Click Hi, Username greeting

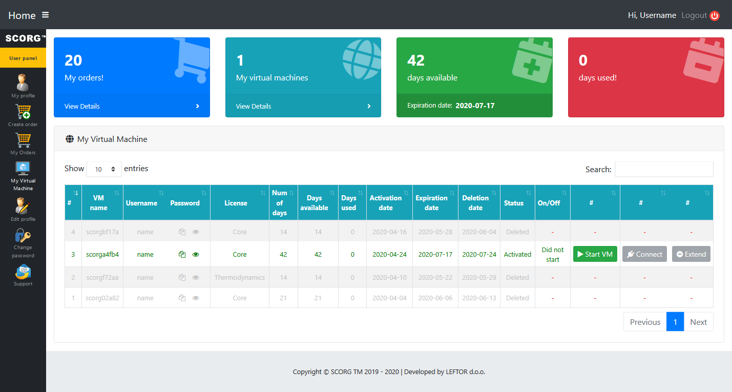tap(652, 15)
